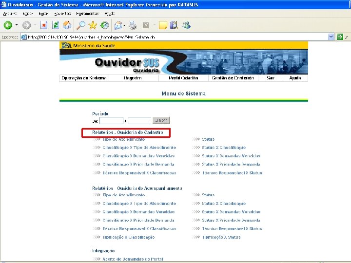Image resolution: width=351 pixels, height=263 pixels.
Task: Open the Favorites star icon
Action: [x=93, y=25]
